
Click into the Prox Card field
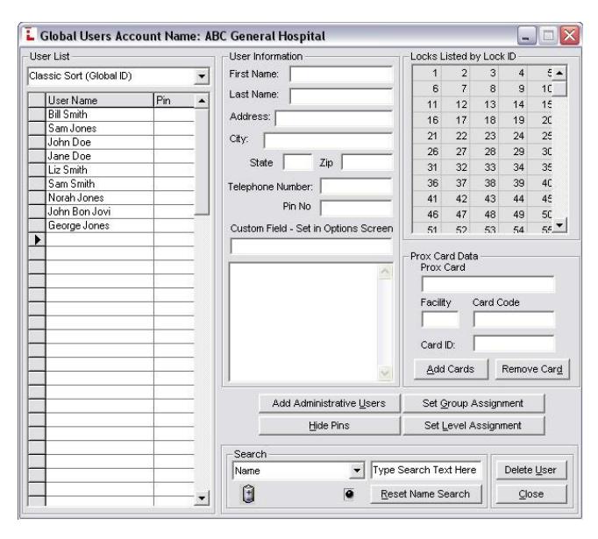[488, 284]
